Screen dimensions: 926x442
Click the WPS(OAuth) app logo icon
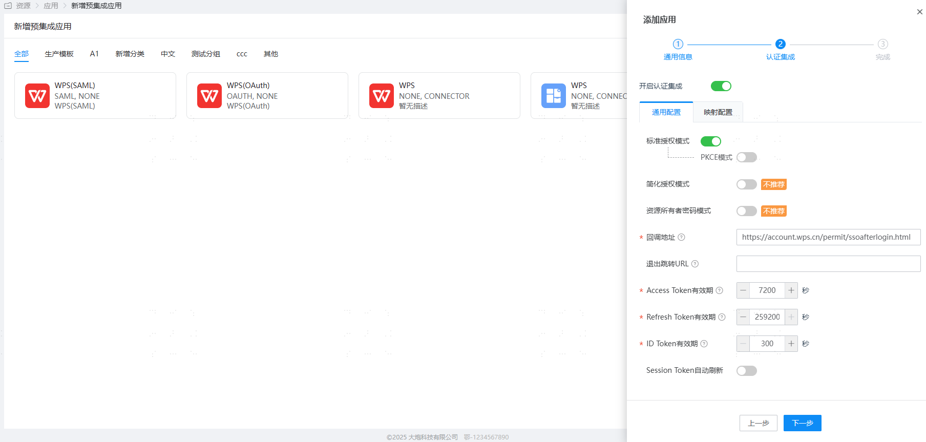pyautogui.click(x=209, y=96)
